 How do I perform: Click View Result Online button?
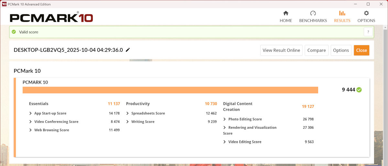click(x=281, y=50)
